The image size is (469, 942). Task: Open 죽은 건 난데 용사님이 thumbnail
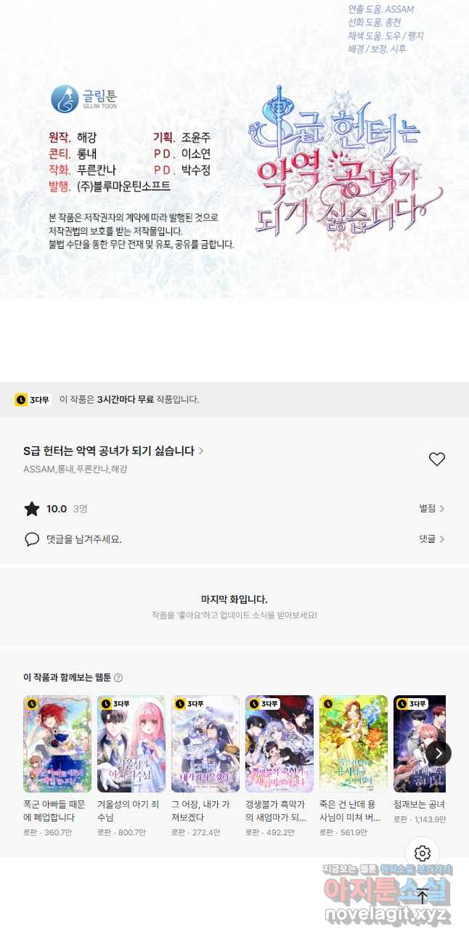coord(354,744)
